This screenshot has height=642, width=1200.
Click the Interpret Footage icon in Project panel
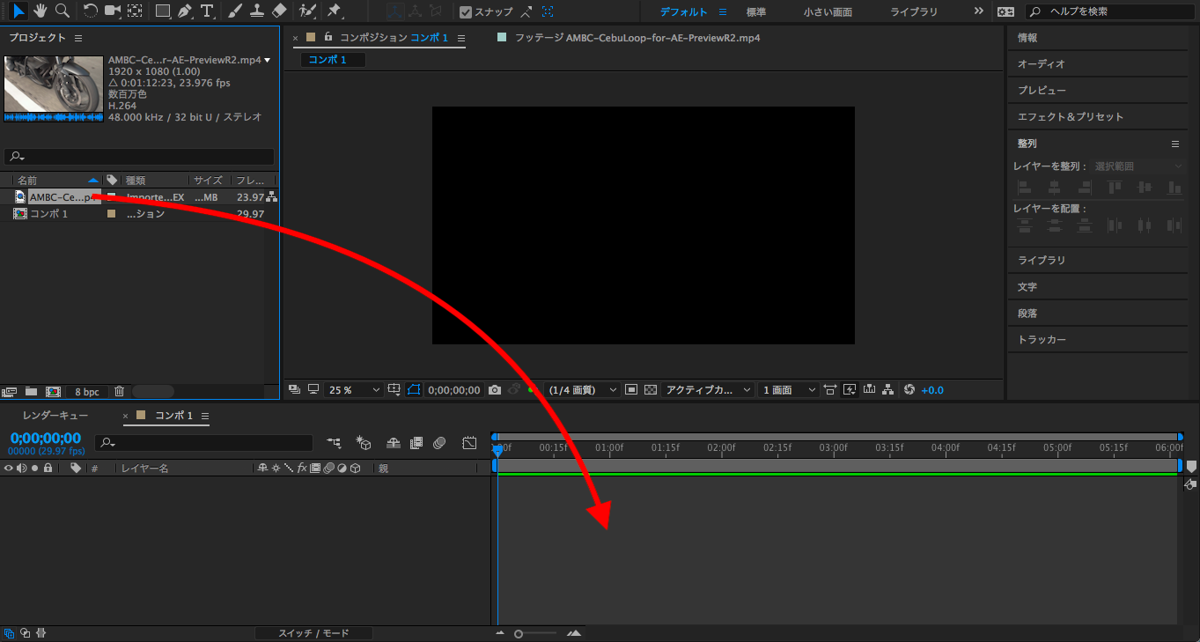tap(11, 391)
